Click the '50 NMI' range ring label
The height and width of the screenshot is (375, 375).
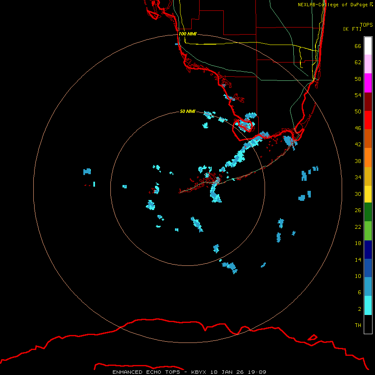tap(187, 111)
